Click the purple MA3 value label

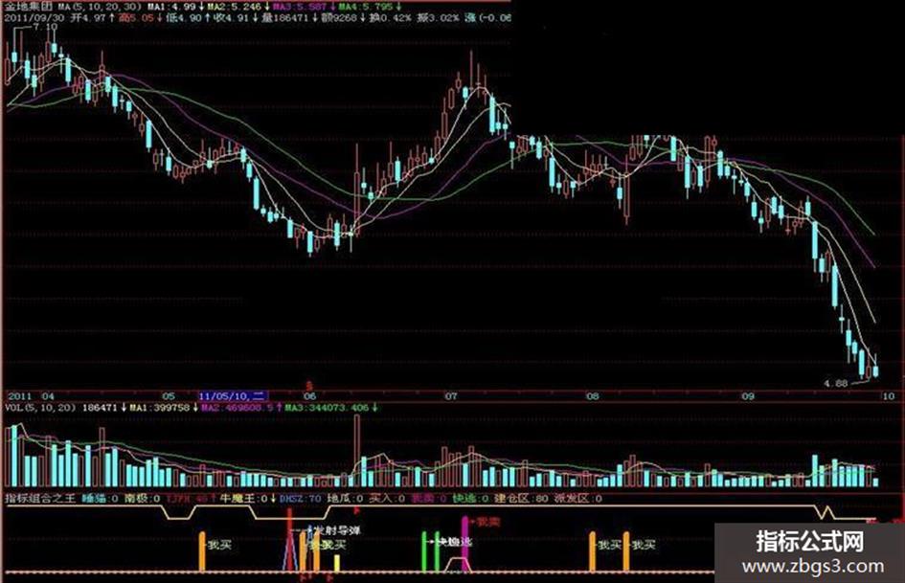(x=301, y=7)
